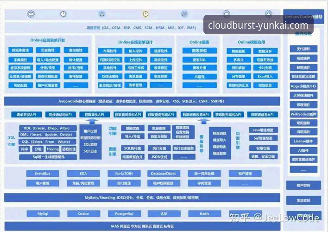328x232 pixels.
Task: Open the App/小程序/H5 plugin
Action: (303, 86)
